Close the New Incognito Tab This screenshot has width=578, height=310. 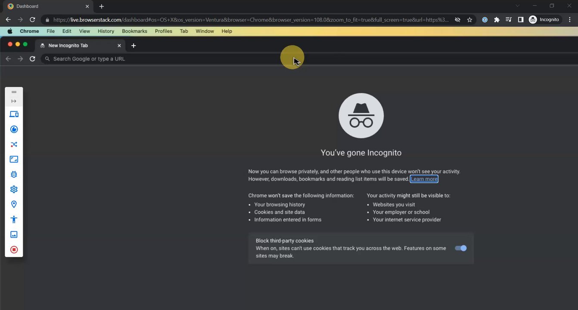pos(119,45)
